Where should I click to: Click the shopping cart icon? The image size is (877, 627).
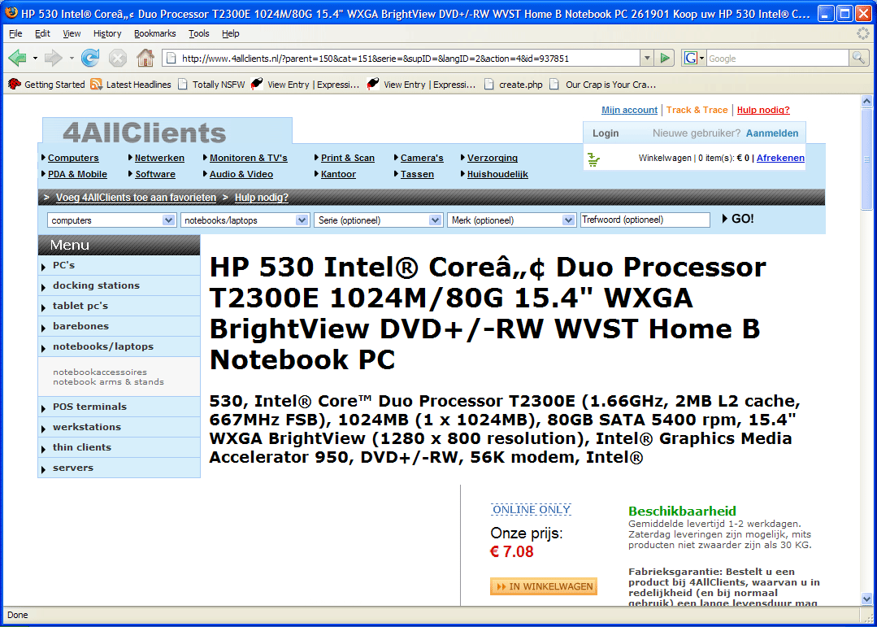coord(594,160)
